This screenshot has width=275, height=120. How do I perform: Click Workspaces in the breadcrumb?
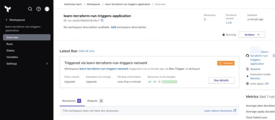point(94,4)
